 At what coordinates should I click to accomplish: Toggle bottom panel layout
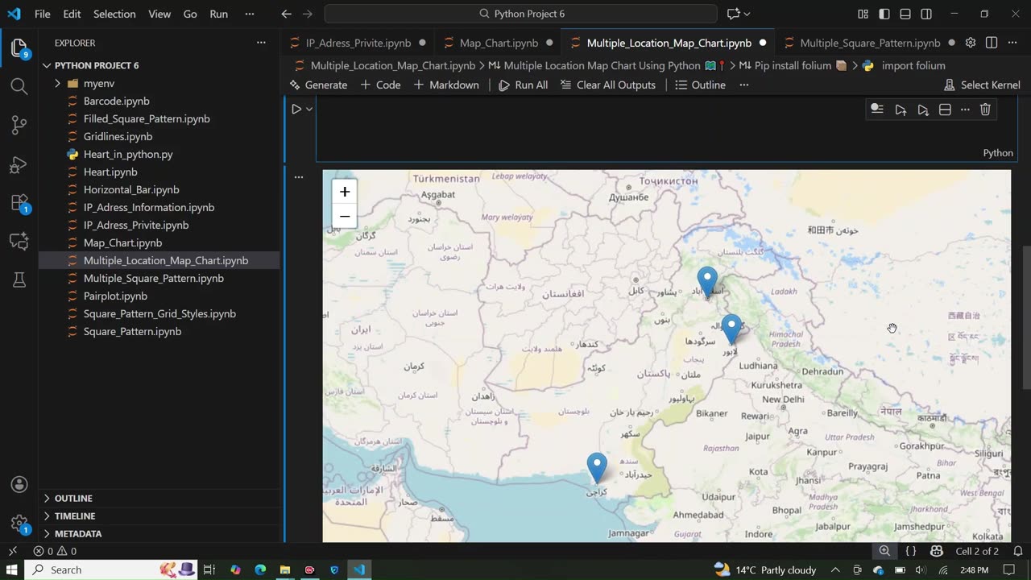905,14
